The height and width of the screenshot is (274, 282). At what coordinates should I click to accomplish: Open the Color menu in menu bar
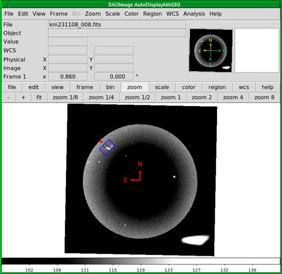coord(131,14)
